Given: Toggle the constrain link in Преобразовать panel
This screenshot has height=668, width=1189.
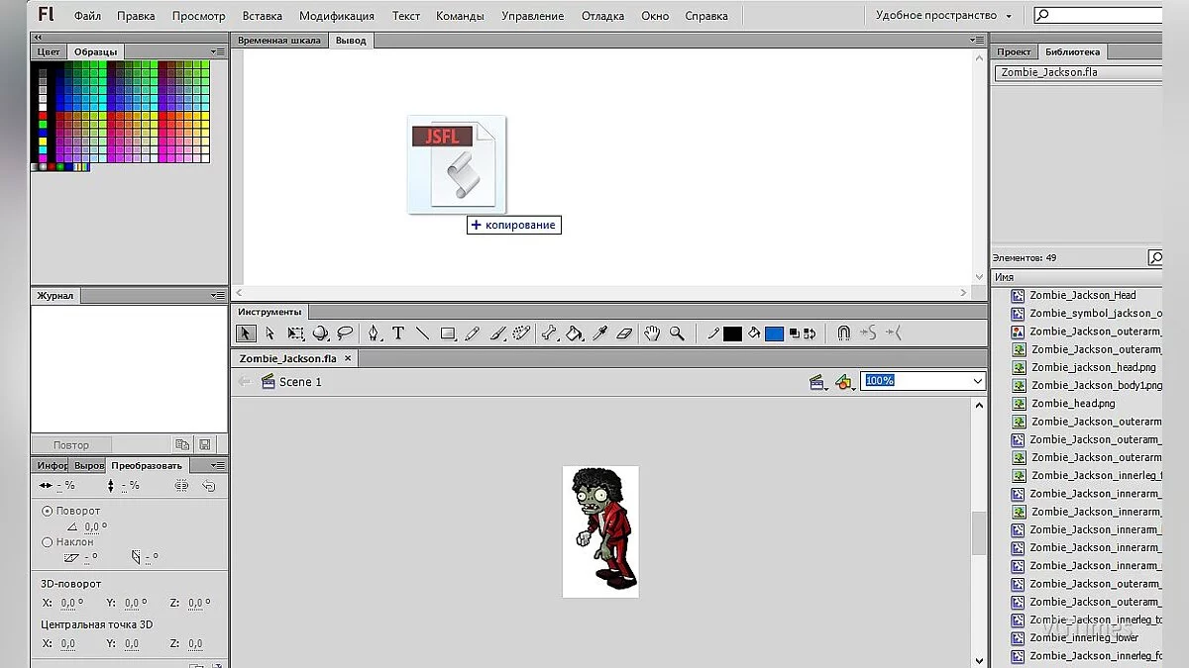Looking at the screenshot, I should (181, 486).
